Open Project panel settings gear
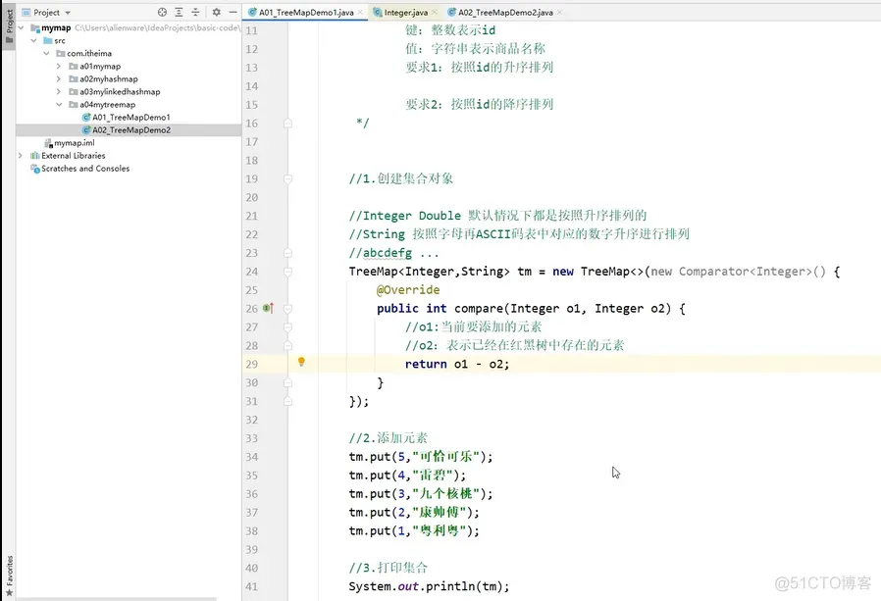Image resolution: width=881 pixels, height=601 pixels. click(x=216, y=12)
